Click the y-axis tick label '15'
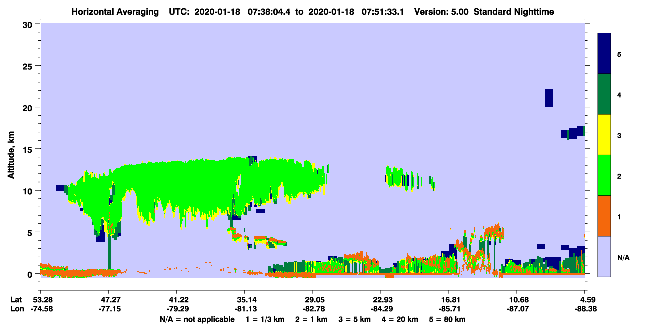Viewport: 650px width, 333px height. [29, 149]
